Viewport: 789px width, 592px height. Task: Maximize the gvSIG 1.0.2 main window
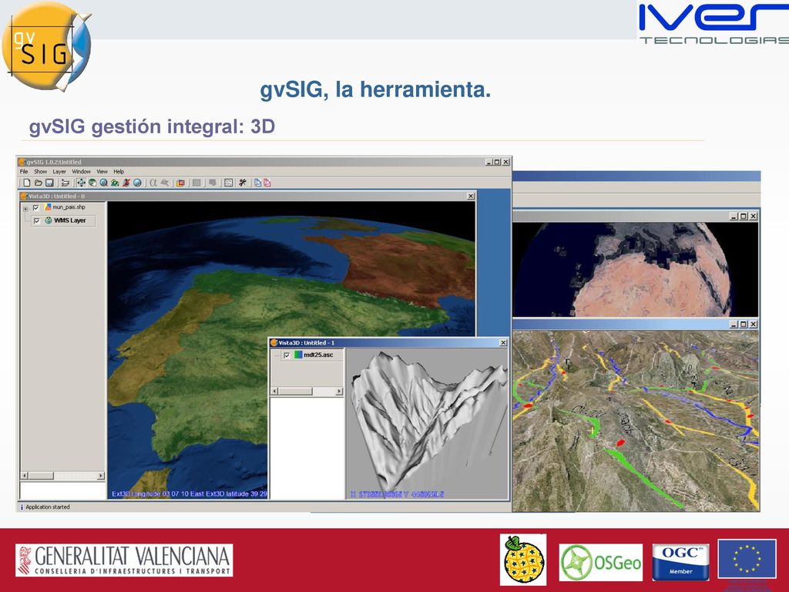[x=497, y=162]
